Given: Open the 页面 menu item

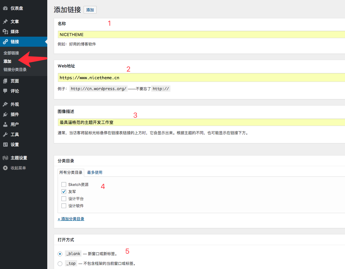Looking at the screenshot, I should coord(15,81).
